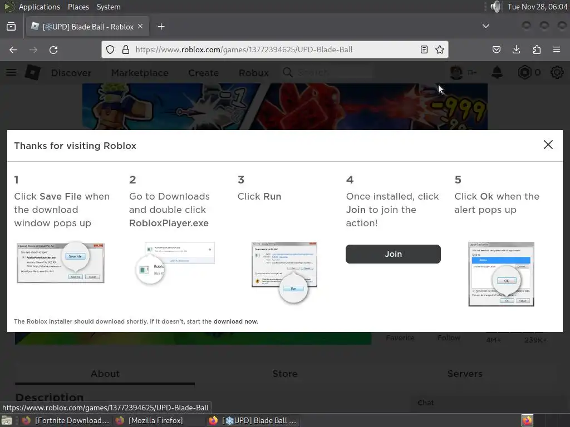The image size is (570, 427).
Task: Click the Save File step thumbnail
Action: pos(60,263)
